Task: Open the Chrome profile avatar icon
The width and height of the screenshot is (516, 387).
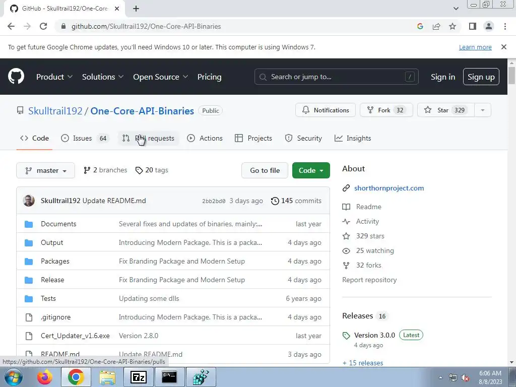Action: click(x=489, y=26)
